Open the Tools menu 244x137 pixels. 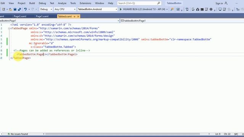[x=73, y=3]
